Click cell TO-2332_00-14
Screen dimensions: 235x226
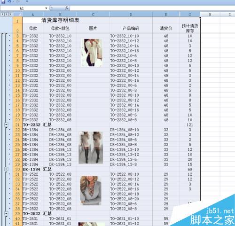[125, 76]
